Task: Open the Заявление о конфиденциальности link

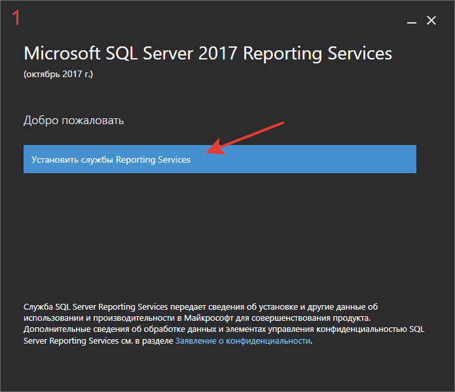Action: click(x=243, y=341)
